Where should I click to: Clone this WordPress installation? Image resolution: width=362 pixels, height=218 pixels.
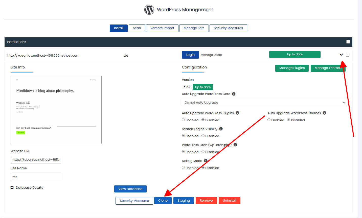[163, 201]
